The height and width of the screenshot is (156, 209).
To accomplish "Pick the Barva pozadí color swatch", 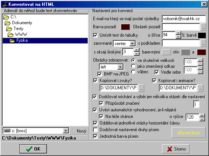I will tap(125, 27).
